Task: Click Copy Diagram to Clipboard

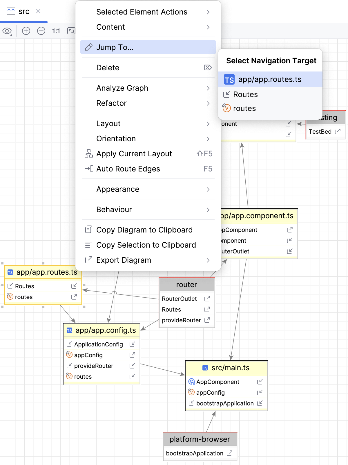Action: point(148,230)
